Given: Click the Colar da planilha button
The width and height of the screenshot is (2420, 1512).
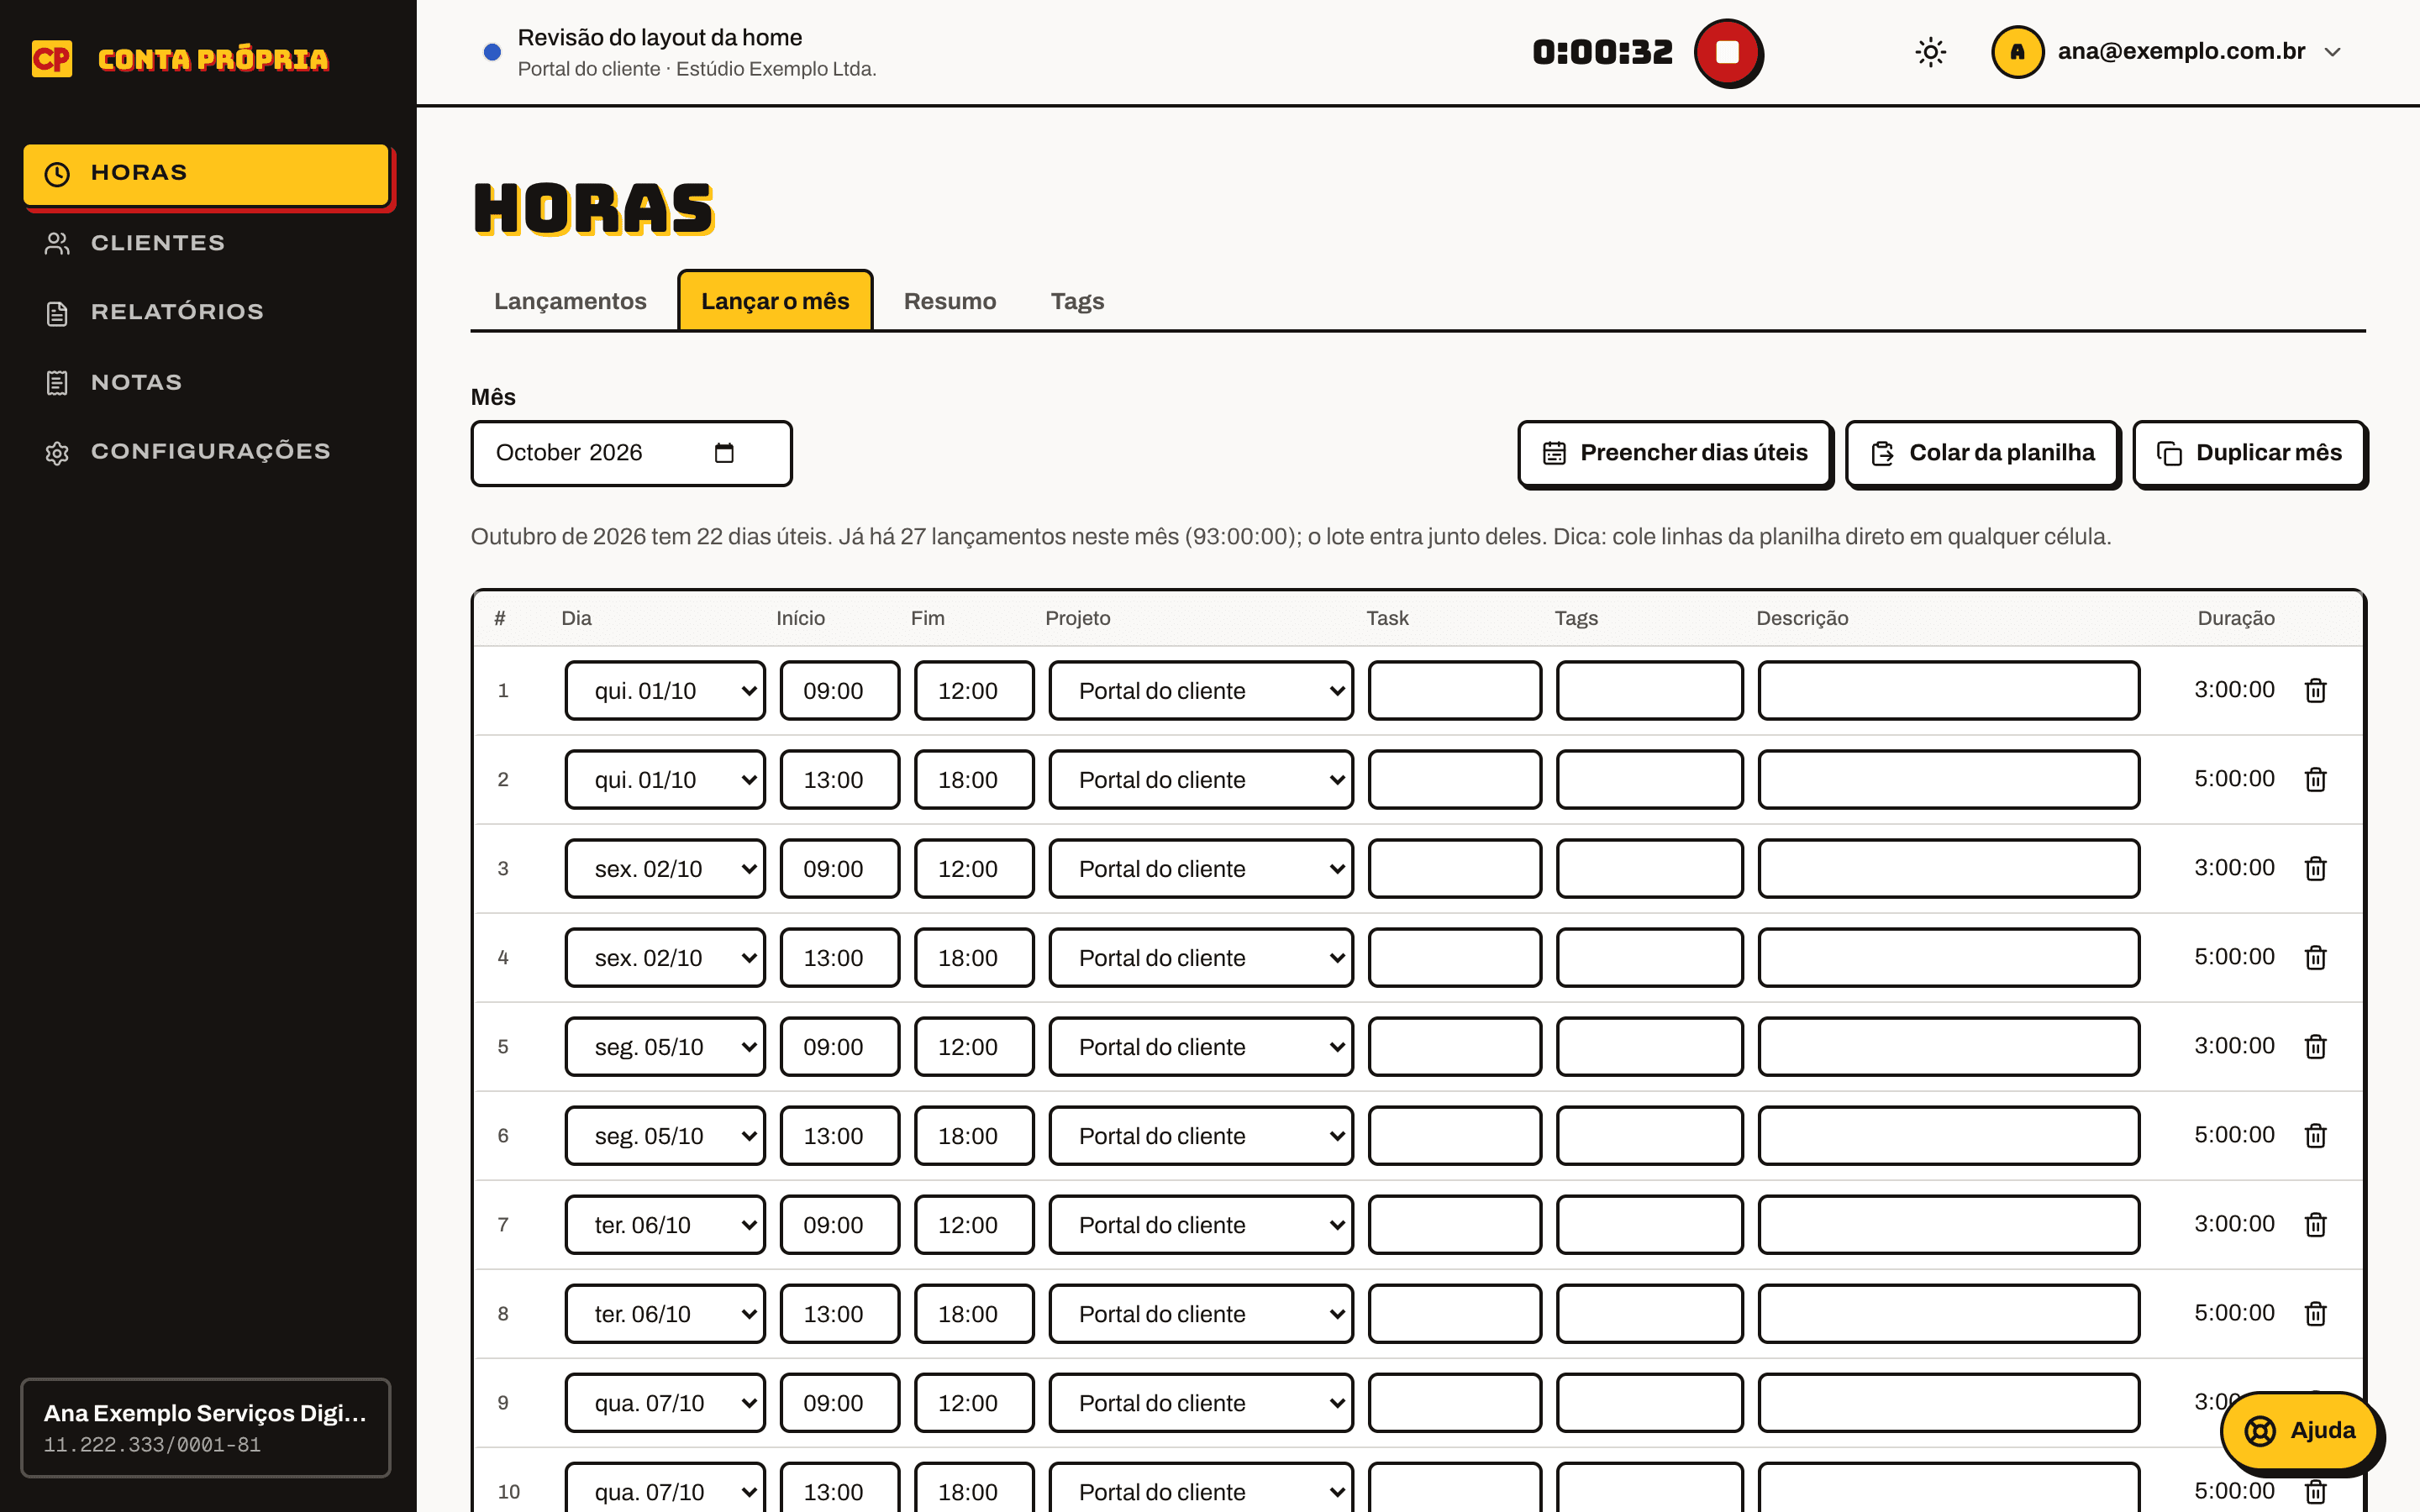Looking at the screenshot, I should 1982,453.
